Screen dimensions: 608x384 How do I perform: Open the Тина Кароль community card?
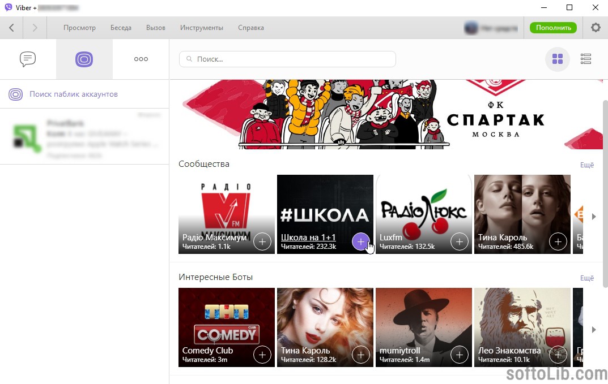coord(522,214)
